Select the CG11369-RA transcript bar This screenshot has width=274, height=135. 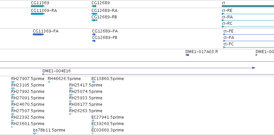tap(38, 14)
